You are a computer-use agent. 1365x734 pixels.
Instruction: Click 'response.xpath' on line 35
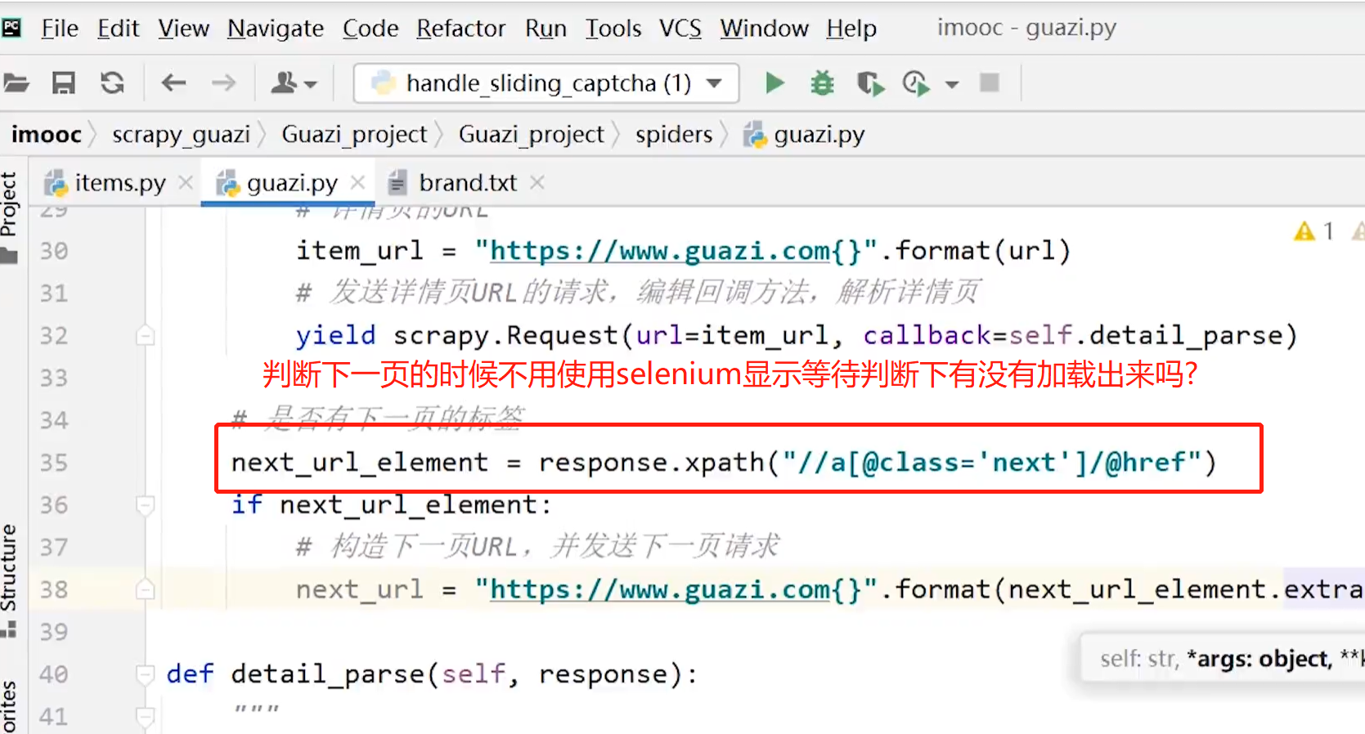(651, 463)
